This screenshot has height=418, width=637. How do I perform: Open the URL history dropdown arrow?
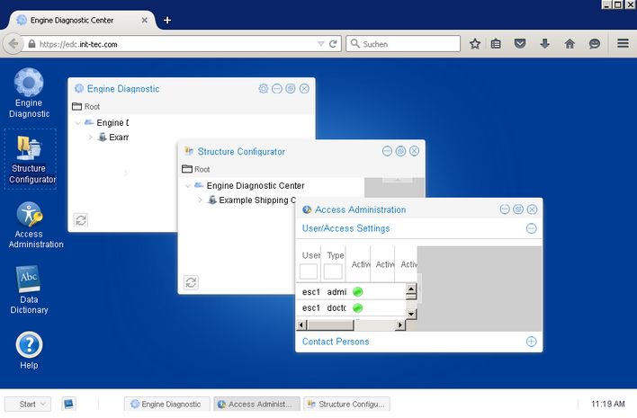[321, 44]
